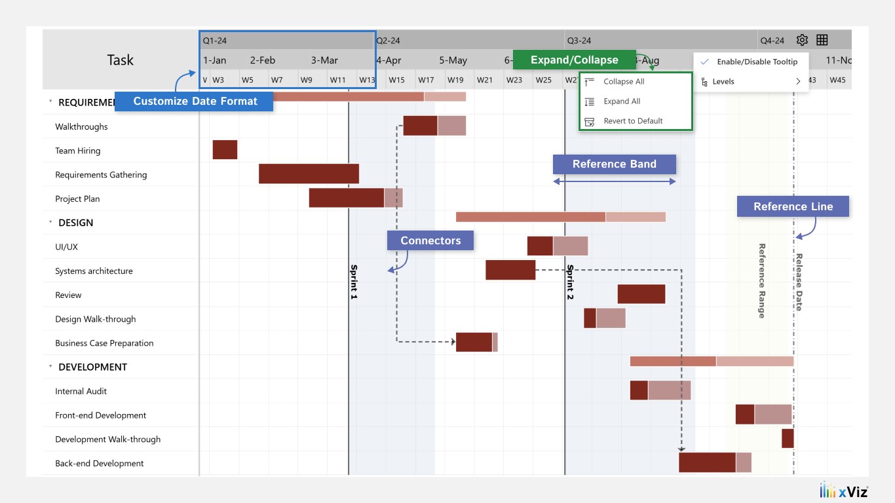Open the Levels submenu arrow
The height and width of the screenshot is (503, 895).
(x=798, y=82)
